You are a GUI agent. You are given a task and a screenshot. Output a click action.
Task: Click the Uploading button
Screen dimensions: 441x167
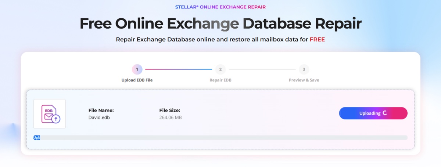pyautogui.click(x=373, y=113)
